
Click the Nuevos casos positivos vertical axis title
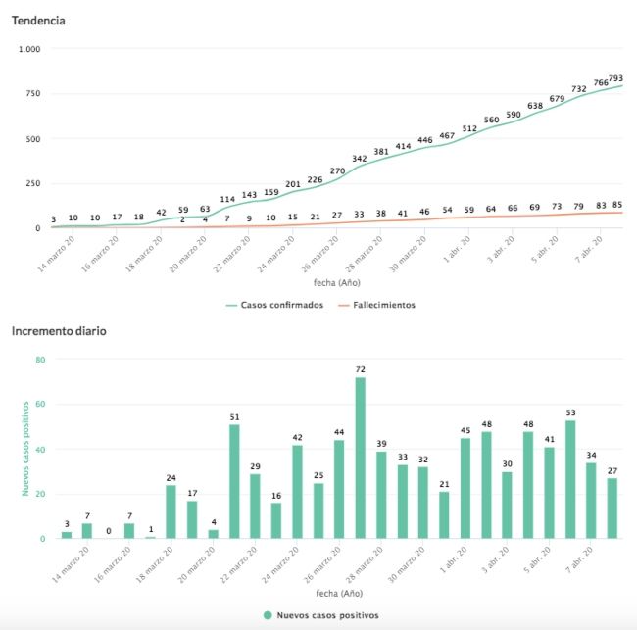[26, 449]
